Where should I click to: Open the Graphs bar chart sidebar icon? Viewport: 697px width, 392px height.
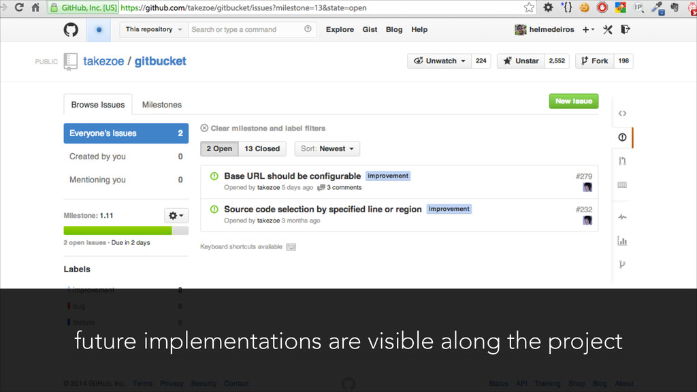[x=622, y=240]
